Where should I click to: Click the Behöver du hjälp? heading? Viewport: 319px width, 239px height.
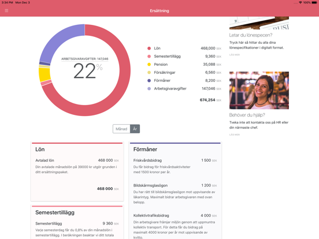point(247,115)
